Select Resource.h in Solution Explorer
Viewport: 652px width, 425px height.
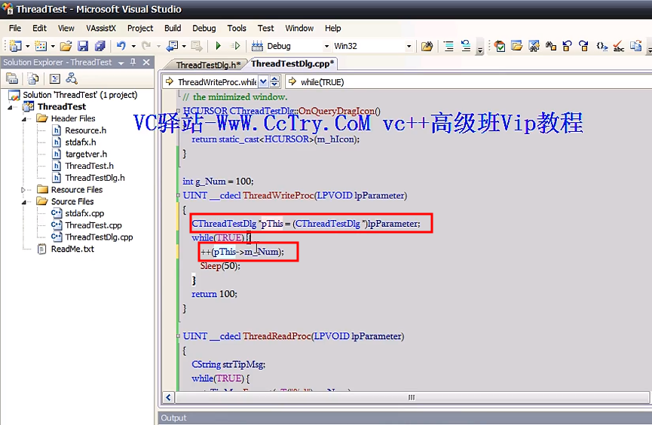tap(85, 130)
